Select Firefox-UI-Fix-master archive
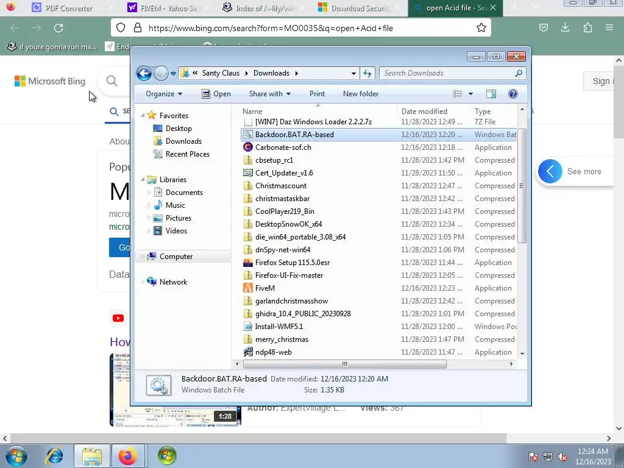The image size is (624, 468). 289,275
